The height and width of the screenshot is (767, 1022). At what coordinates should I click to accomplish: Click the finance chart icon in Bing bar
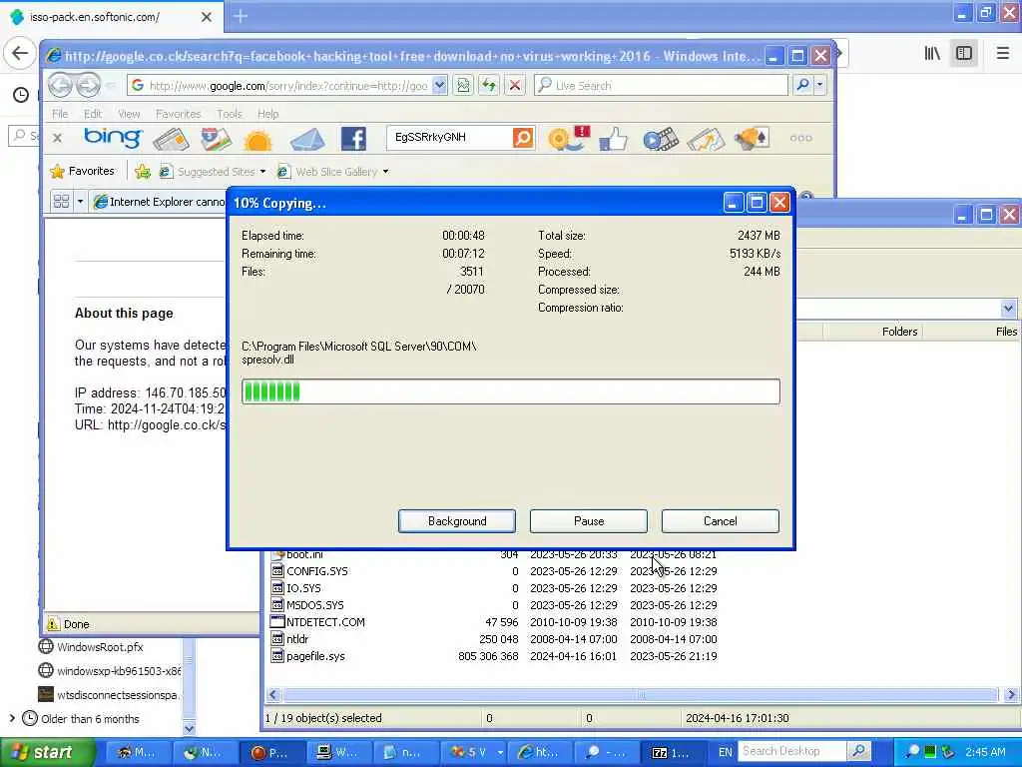click(x=706, y=139)
